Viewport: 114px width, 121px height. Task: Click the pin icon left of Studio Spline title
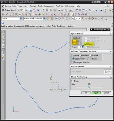[x=91, y=29]
